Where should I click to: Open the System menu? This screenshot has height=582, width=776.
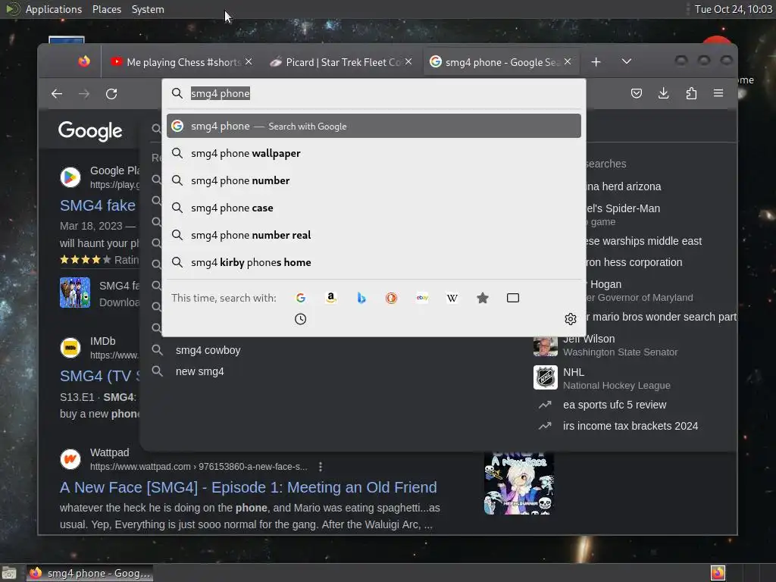[148, 9]
